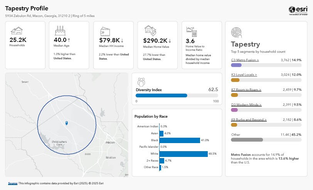Screen dimensions: 313x190
Task: Click the Tapestry globe icon
Action: [236, 32]
